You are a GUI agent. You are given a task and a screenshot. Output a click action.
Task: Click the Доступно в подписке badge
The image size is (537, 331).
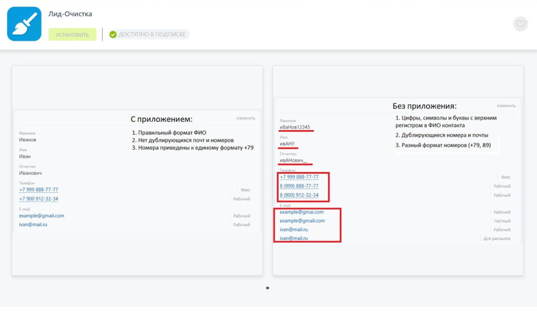pos(149,34)
